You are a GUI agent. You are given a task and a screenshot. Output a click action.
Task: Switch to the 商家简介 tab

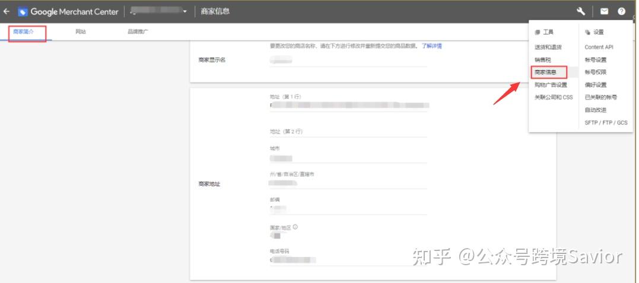tap(24, 32)
